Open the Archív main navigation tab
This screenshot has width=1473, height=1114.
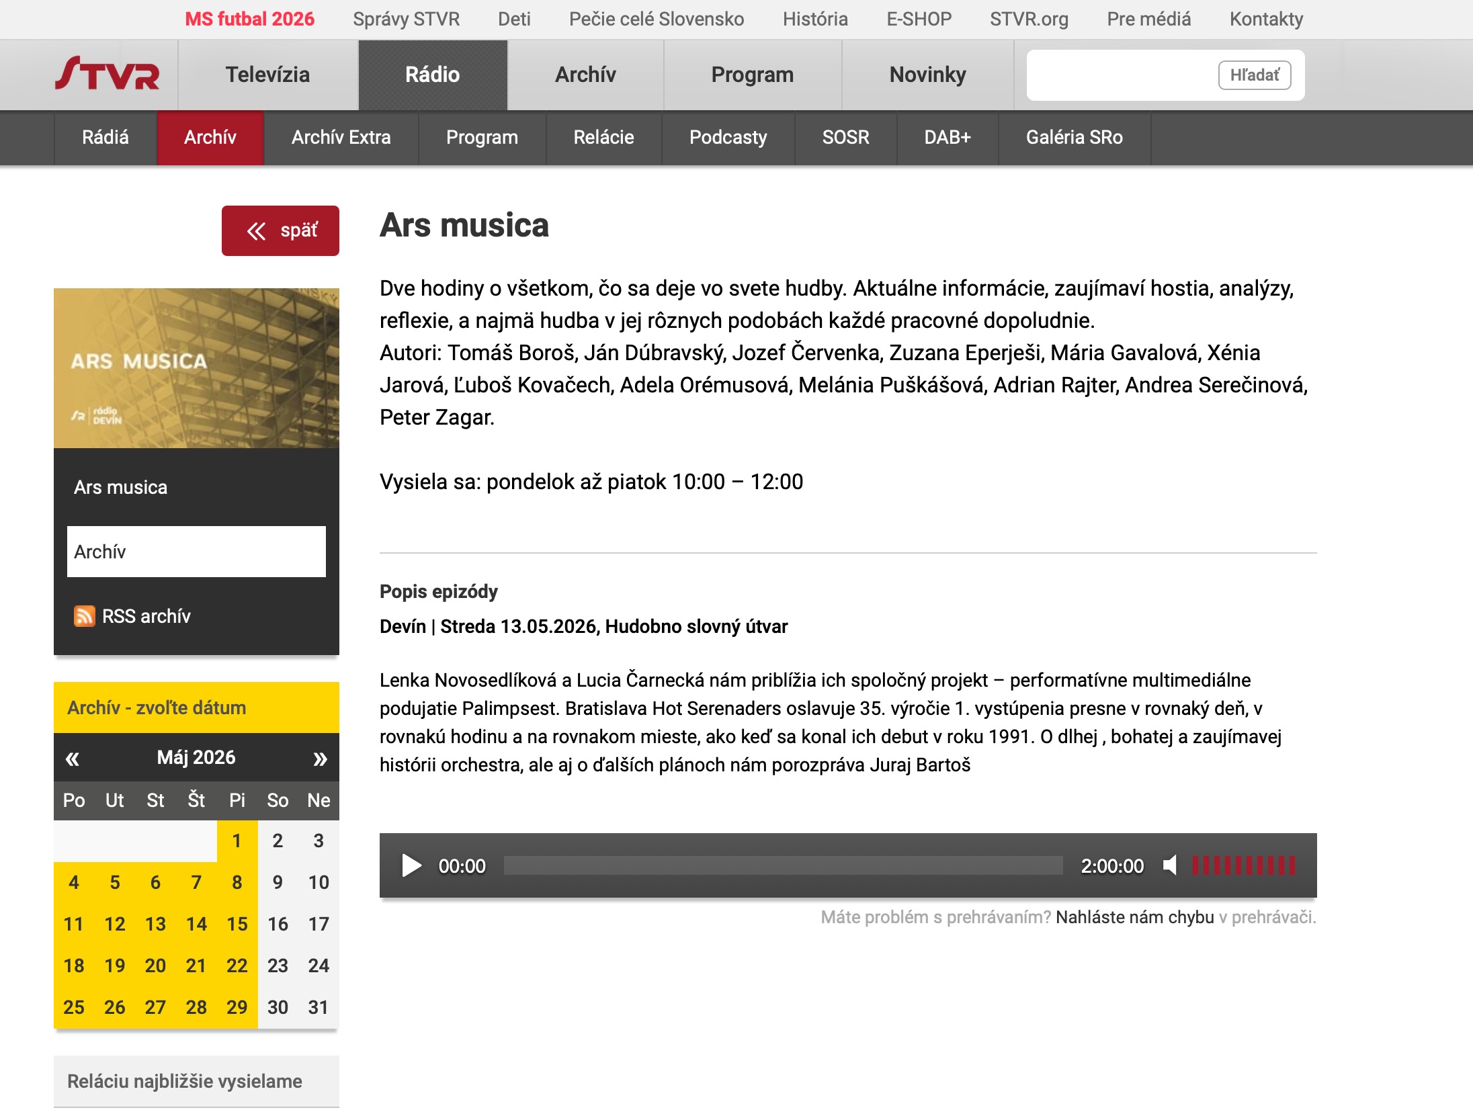pos(585,75)
